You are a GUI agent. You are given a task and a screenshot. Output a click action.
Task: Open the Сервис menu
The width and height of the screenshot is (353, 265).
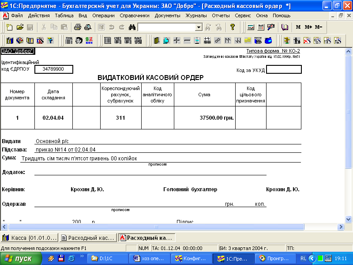[243, 16]
